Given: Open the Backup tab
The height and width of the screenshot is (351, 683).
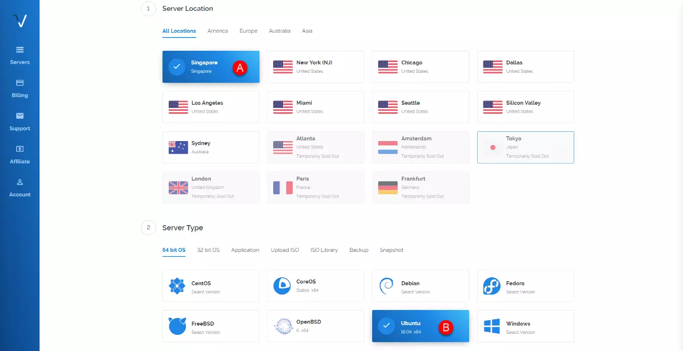Looking at the screenshot, I should coord(359,250).
